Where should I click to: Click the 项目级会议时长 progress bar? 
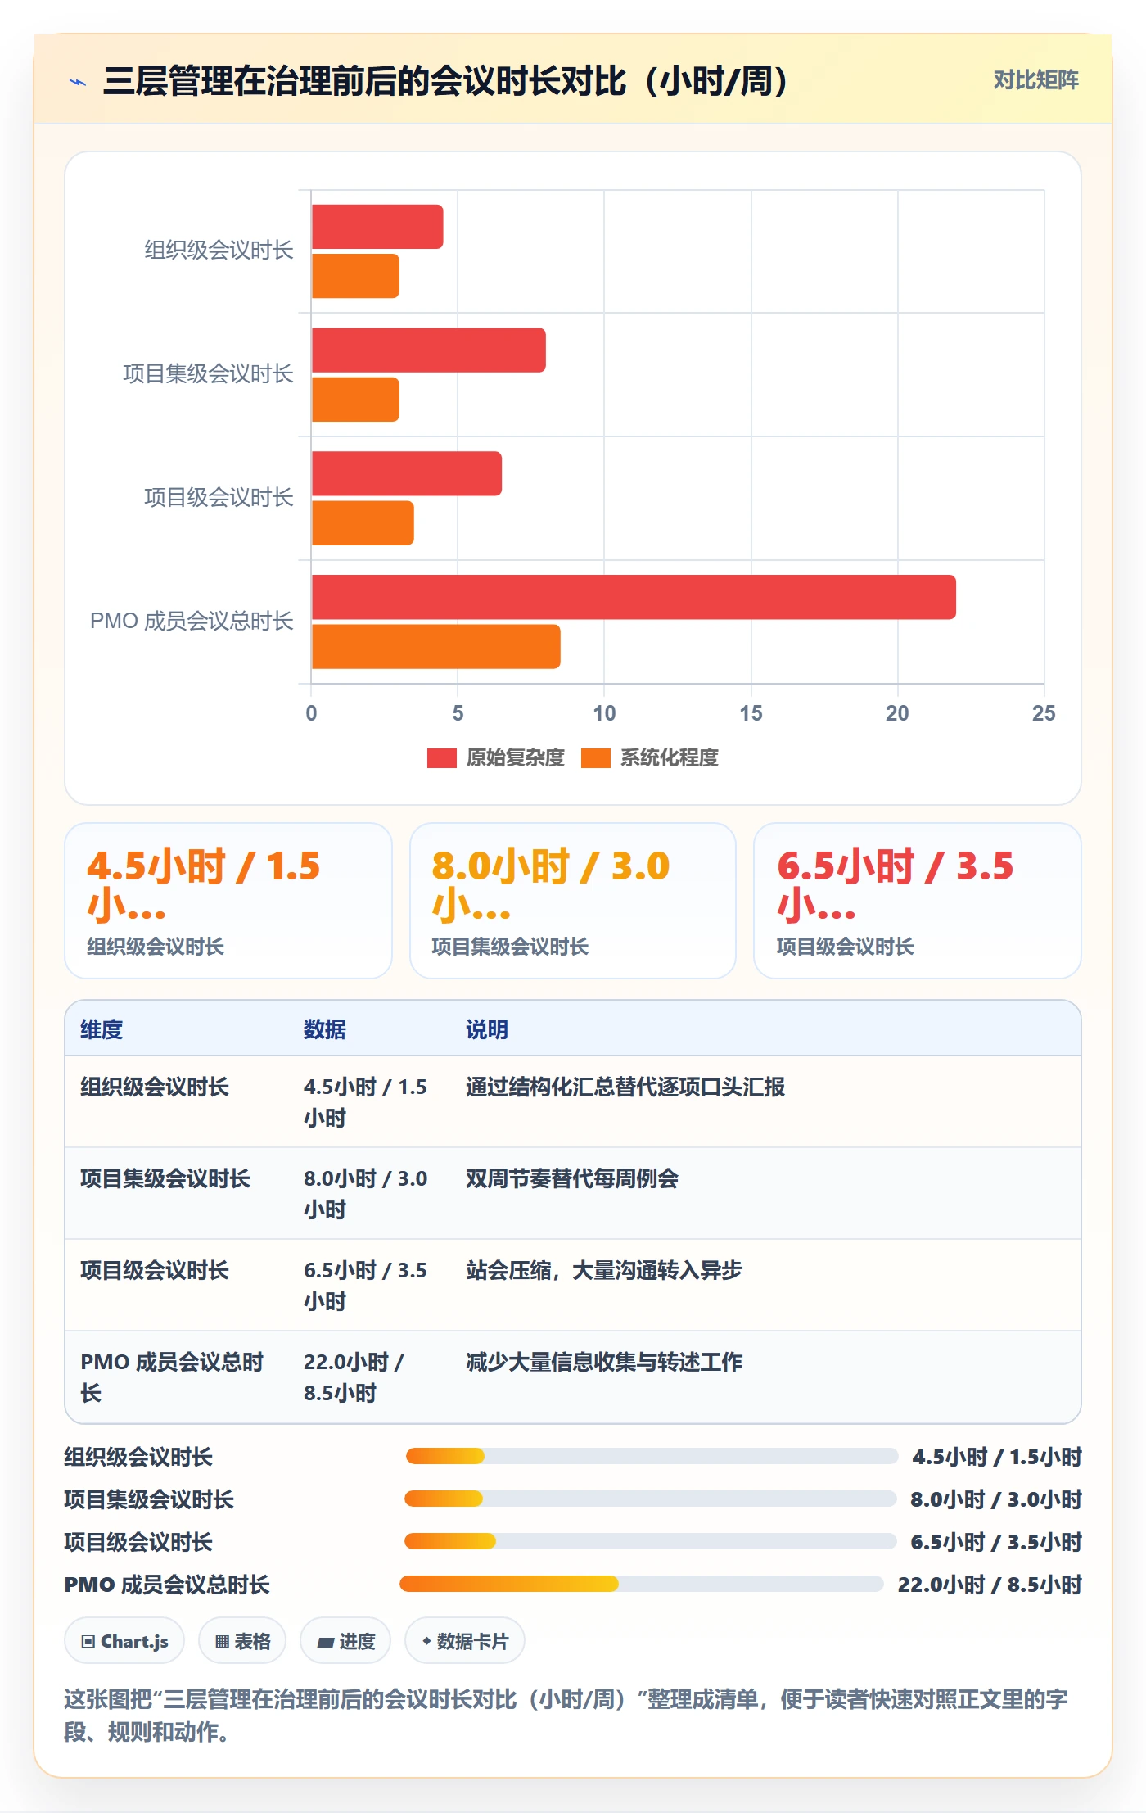(651, 1541)
